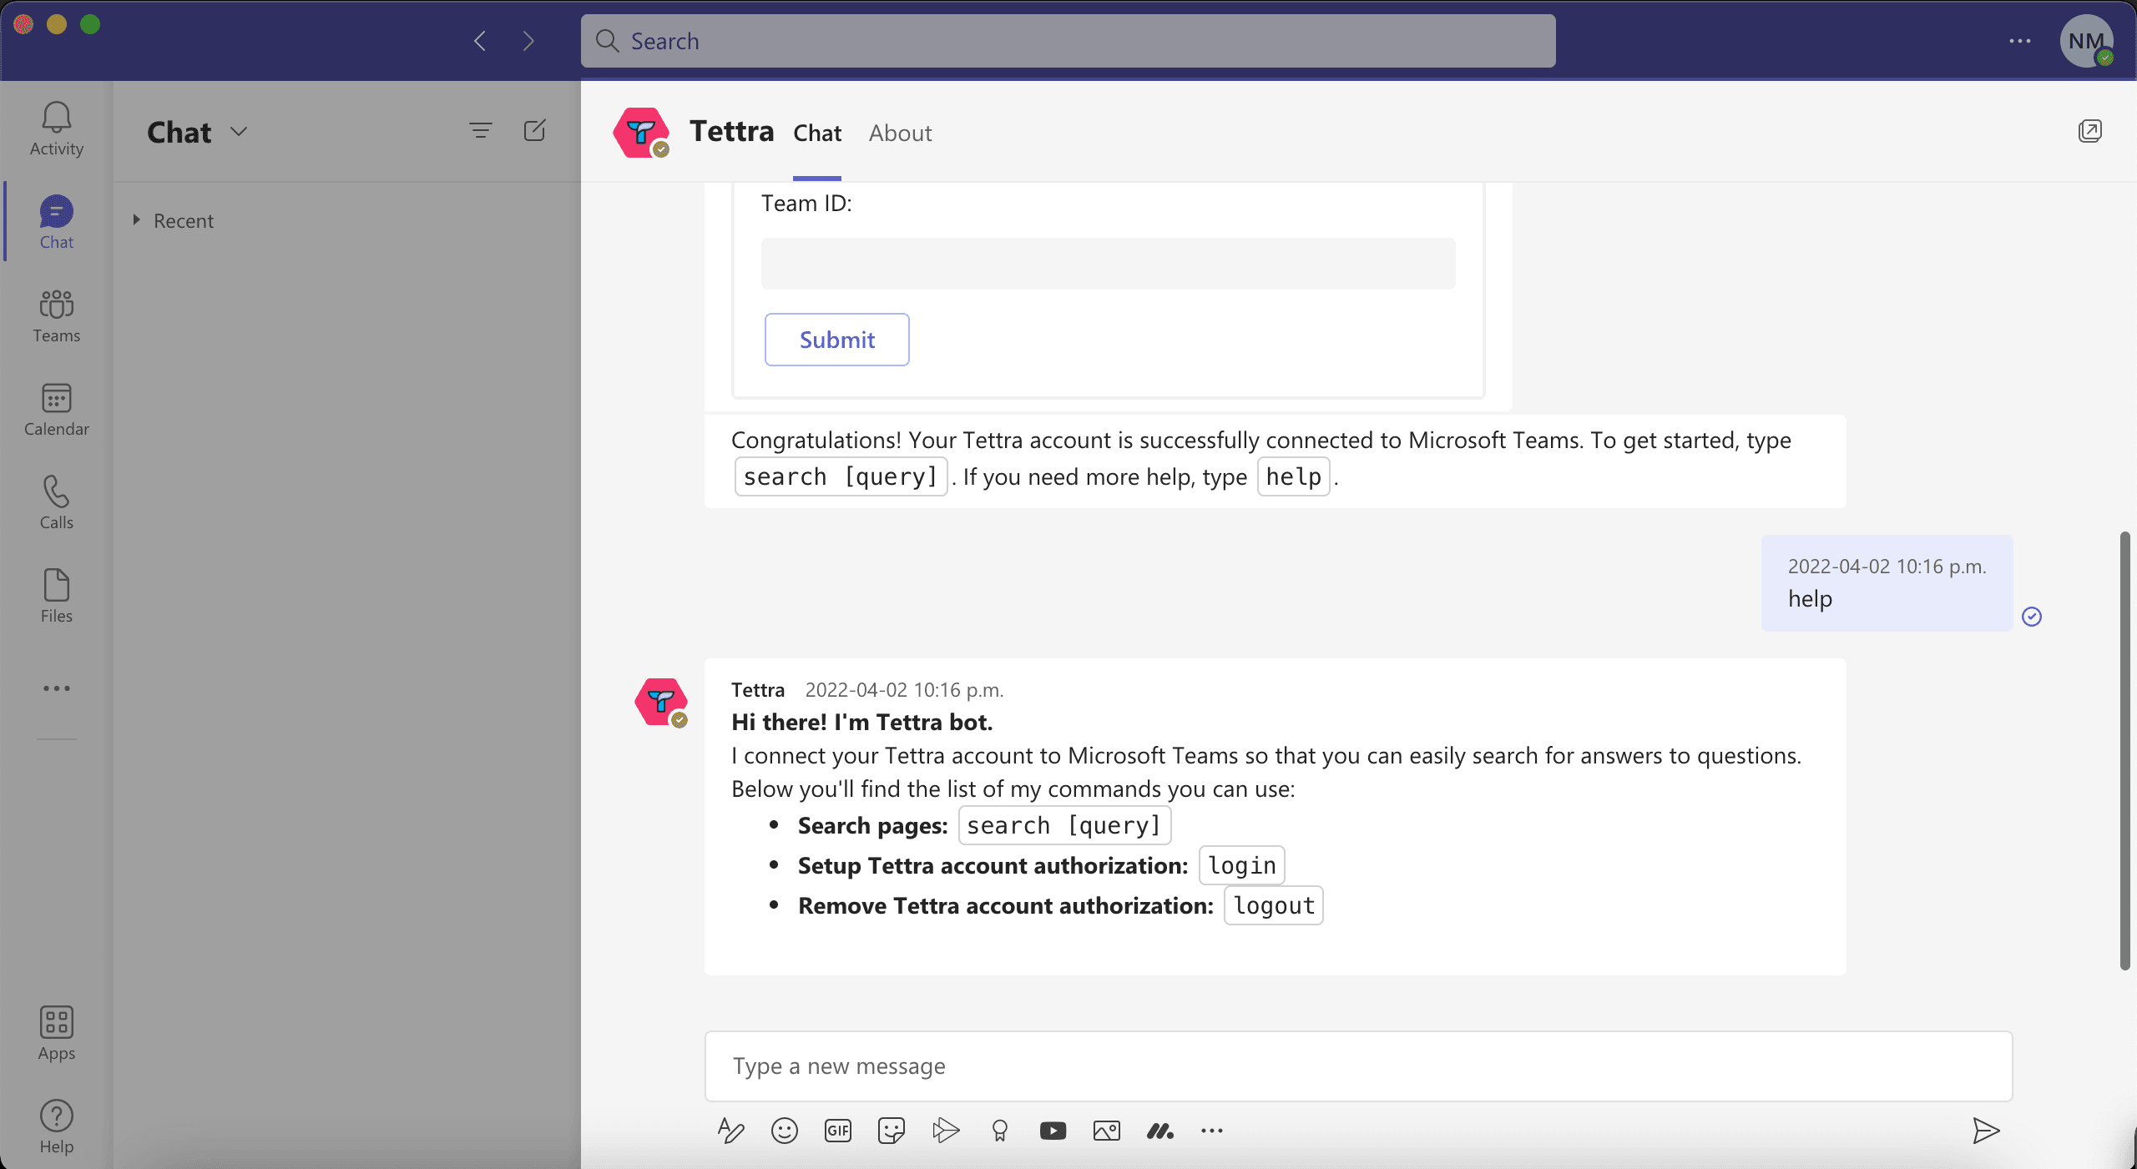Open Help in the left rail
Image resolution: width=2137 pixels, height=1169 pixels.
coord(57,1126)
